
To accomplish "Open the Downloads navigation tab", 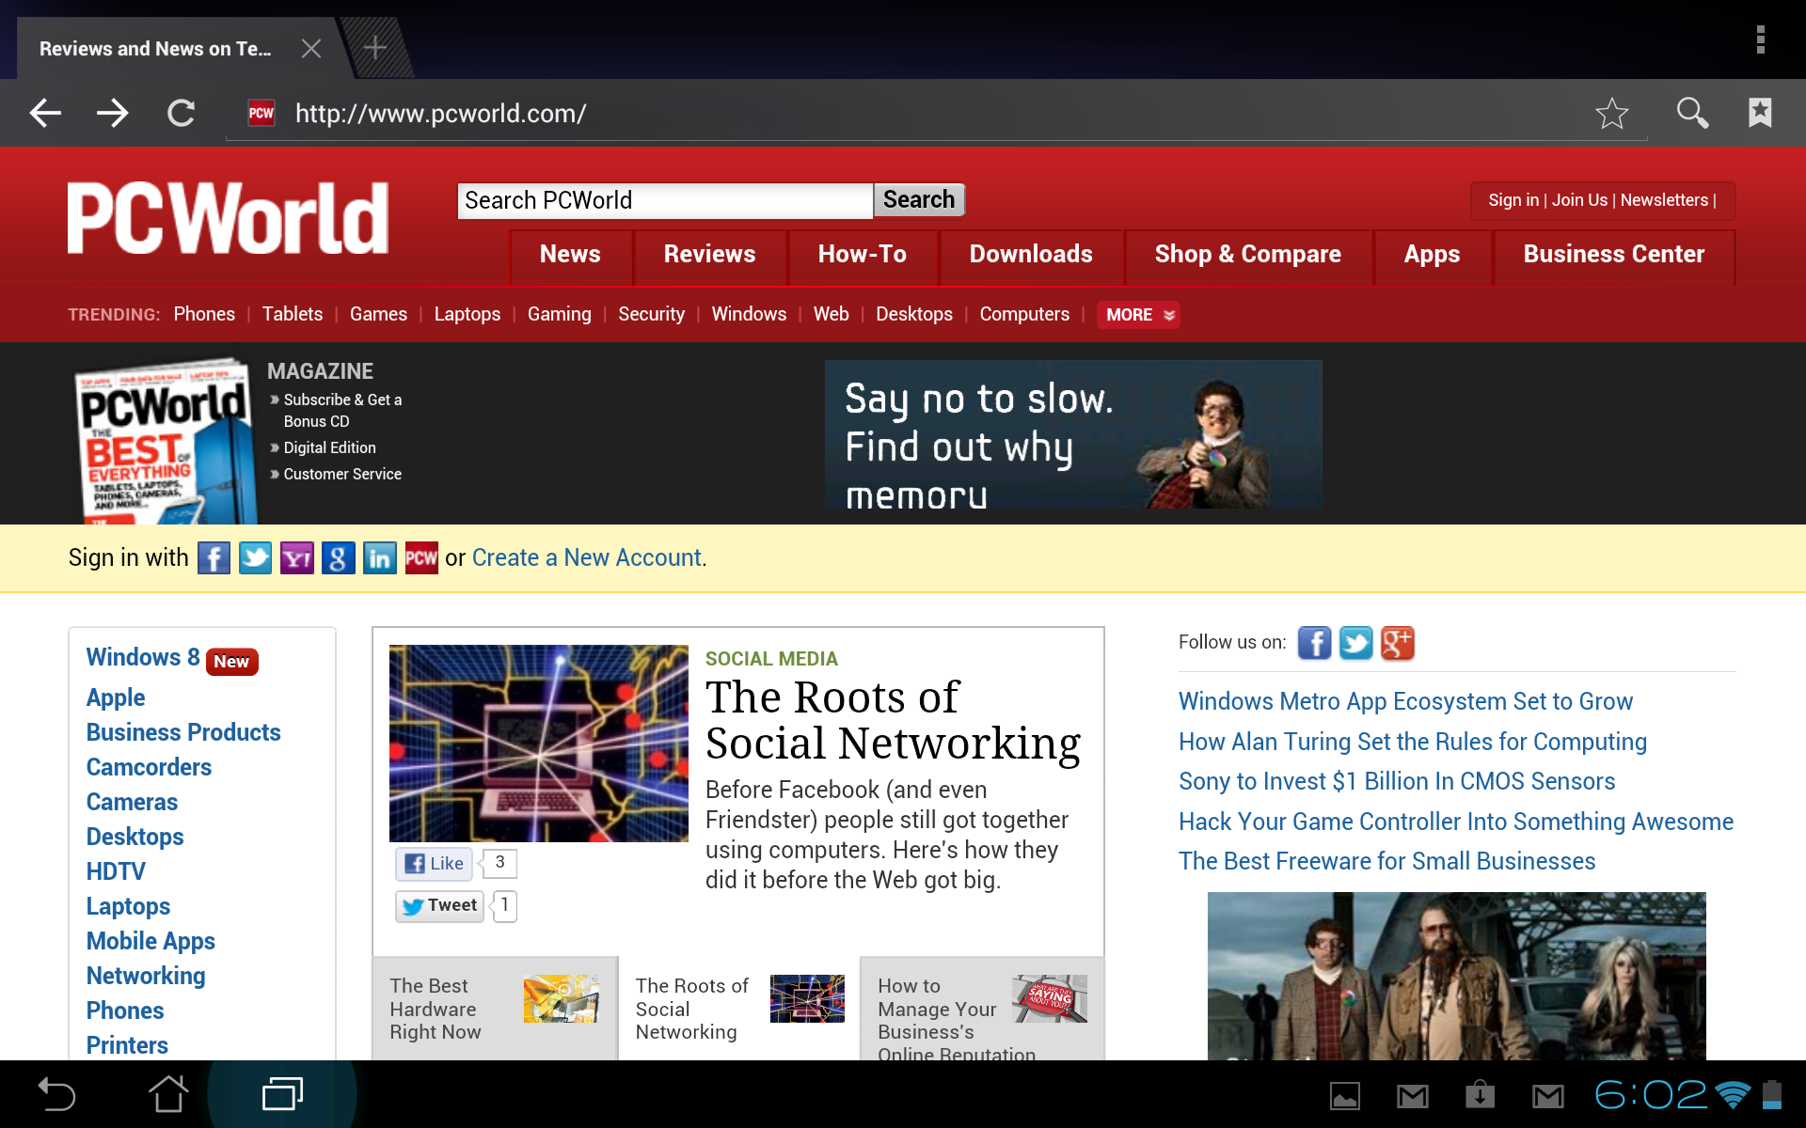I will click(1031, 255).
